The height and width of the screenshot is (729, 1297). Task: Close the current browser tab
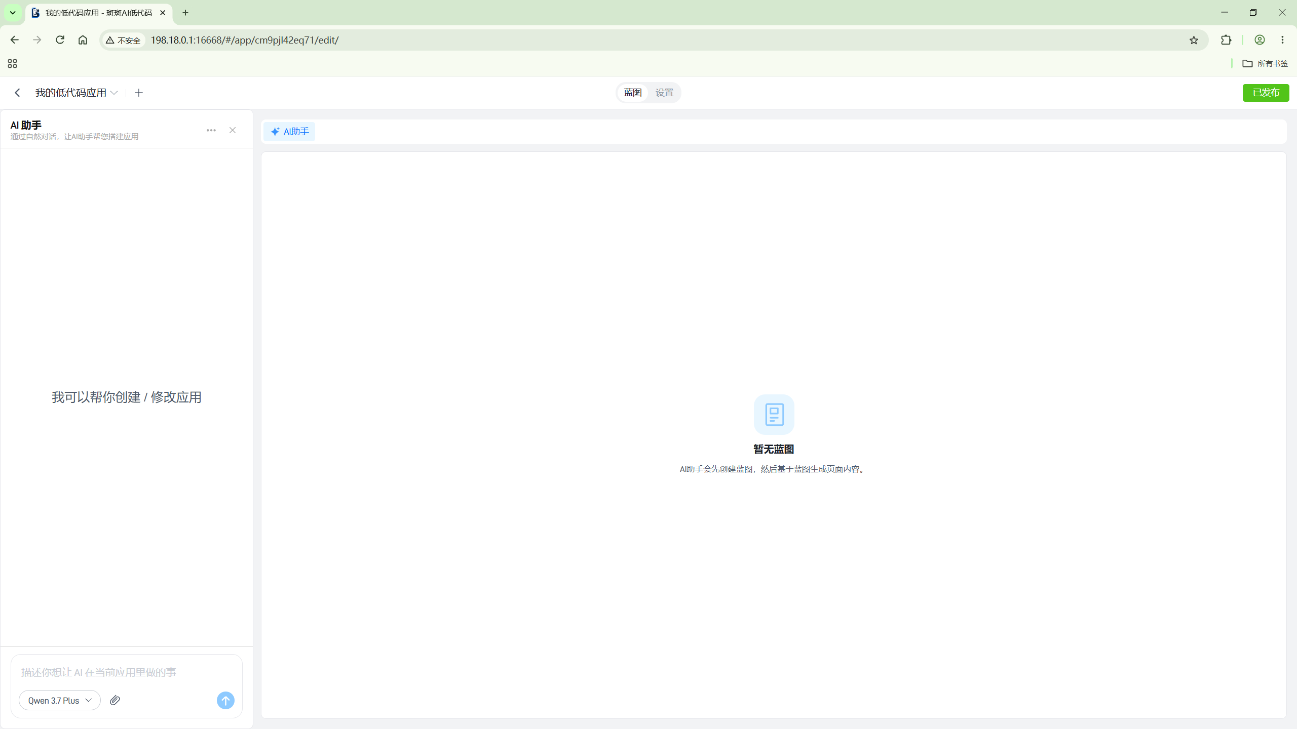tap(163, 13)
